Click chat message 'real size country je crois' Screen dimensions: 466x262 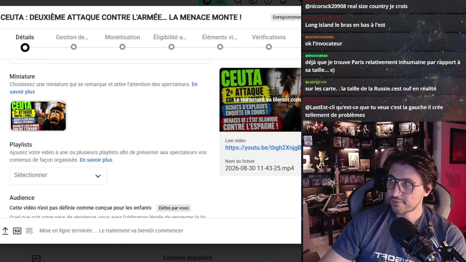click(x=356, y=6)
